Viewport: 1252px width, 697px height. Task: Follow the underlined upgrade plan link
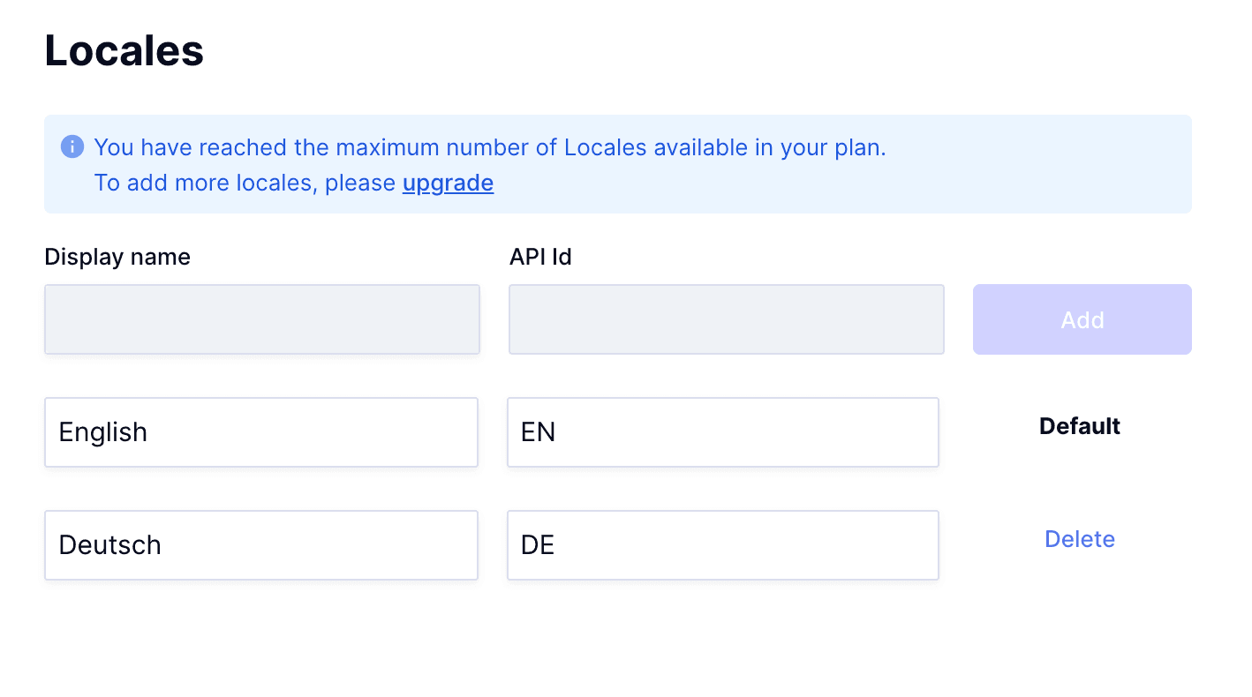pyautogui.click(x=448, y=183)
